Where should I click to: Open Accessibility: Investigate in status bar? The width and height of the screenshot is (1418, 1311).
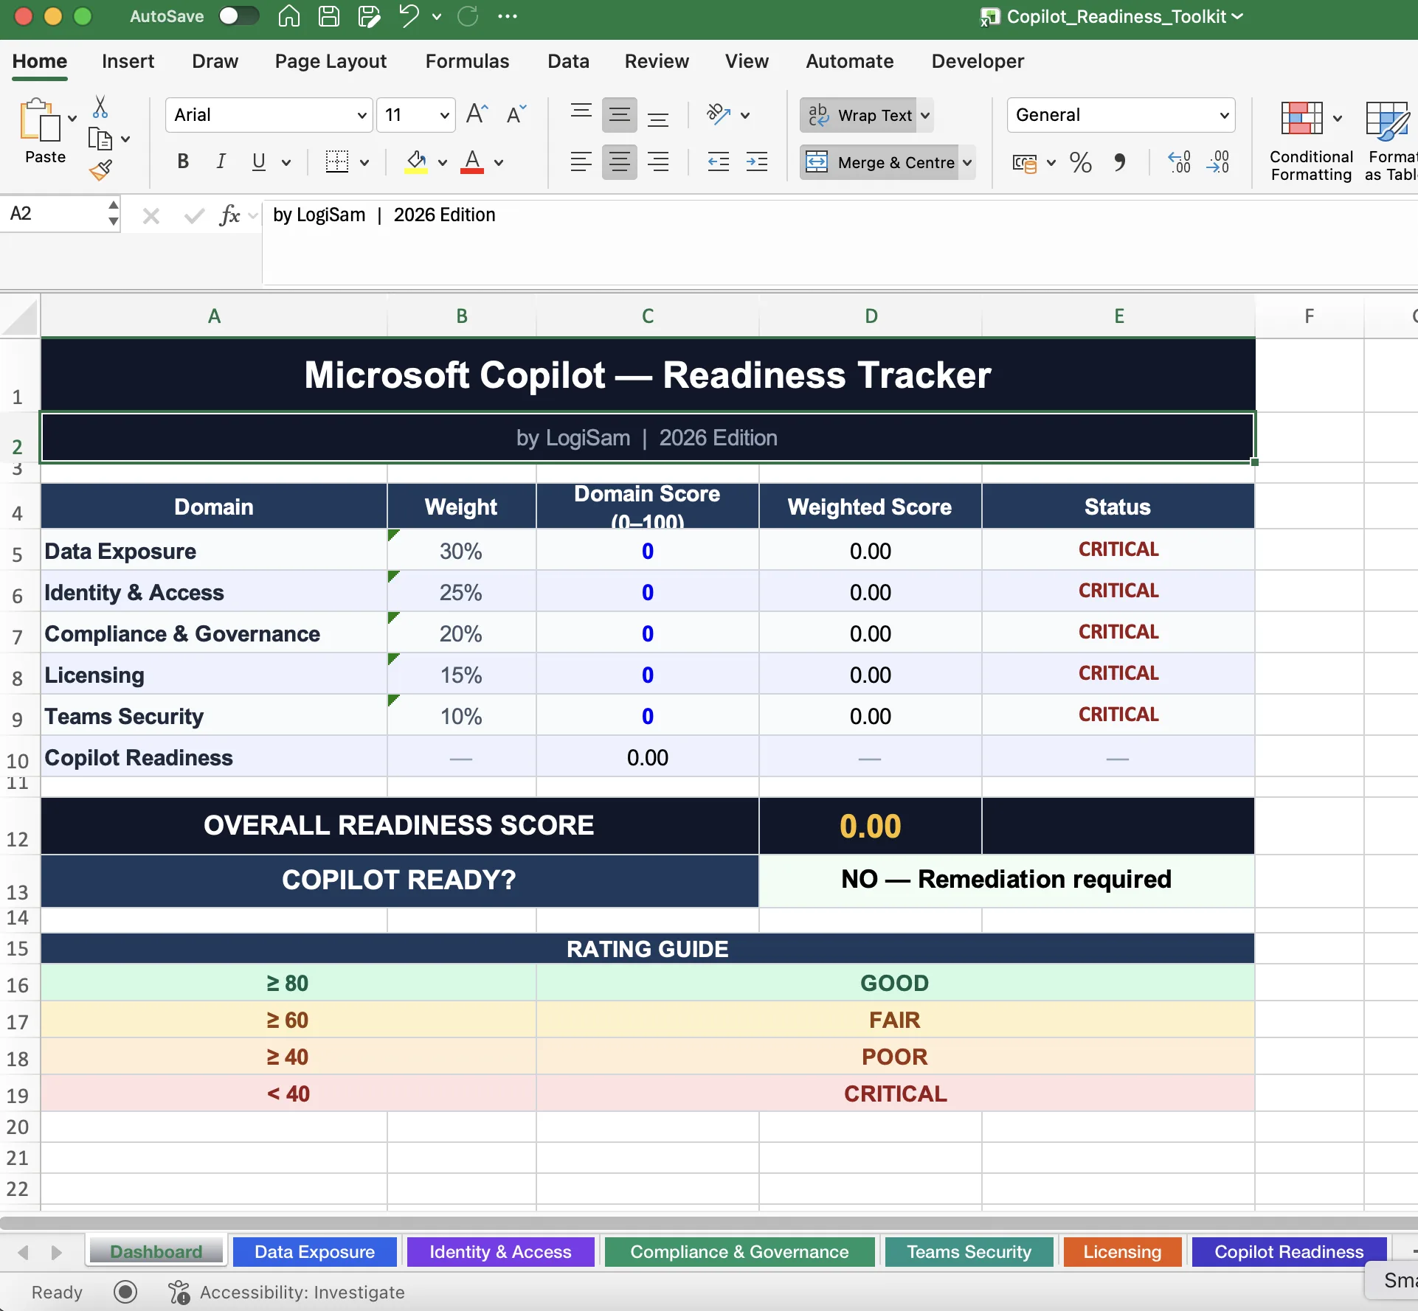(x=287, y=1292)
